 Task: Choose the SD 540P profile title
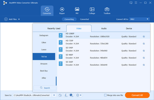69,48
